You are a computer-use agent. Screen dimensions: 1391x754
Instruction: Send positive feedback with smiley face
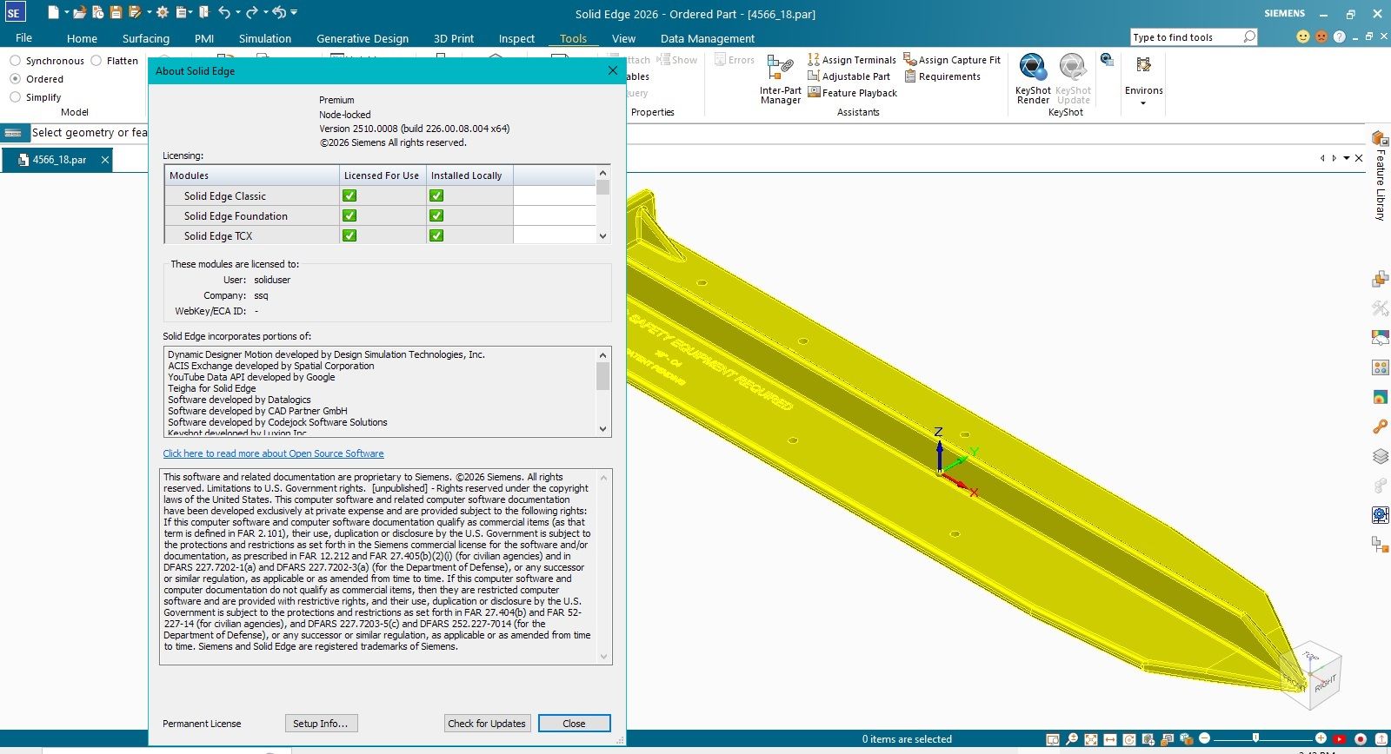tap(1302, 36)
